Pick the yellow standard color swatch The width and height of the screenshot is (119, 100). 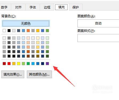(x=19, y=64)
